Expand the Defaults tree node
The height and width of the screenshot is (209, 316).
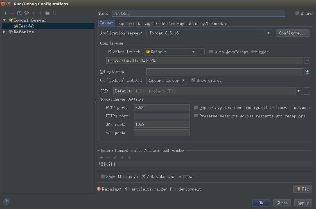pos(4,32)
